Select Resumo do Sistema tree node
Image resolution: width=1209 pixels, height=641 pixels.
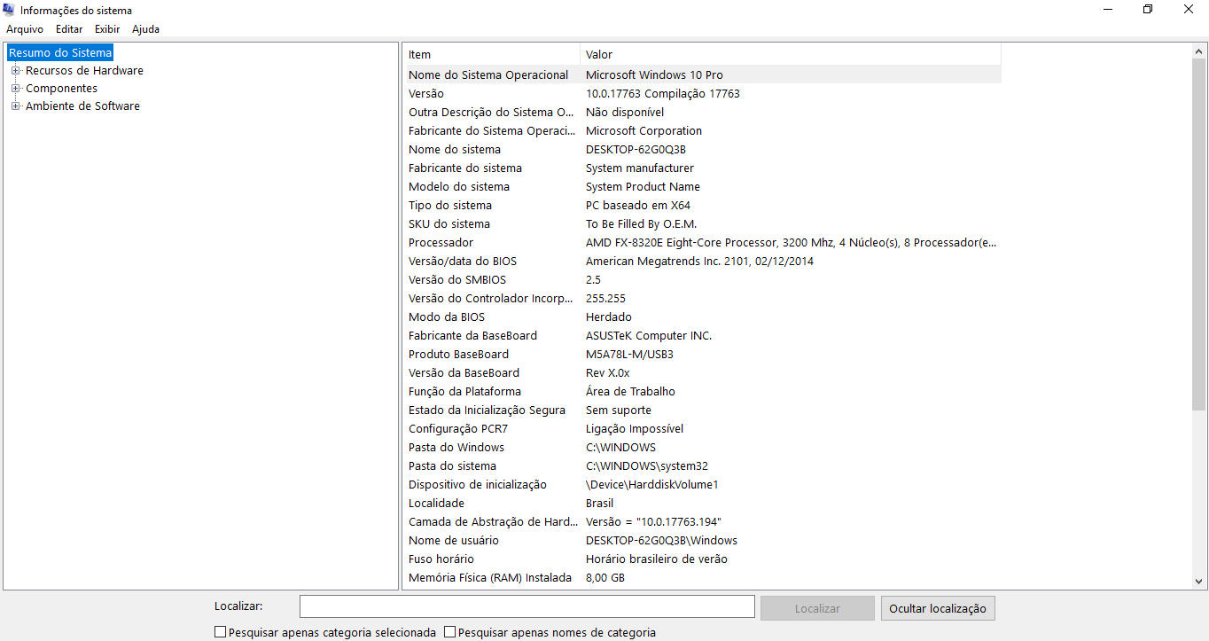pos(60,53)
